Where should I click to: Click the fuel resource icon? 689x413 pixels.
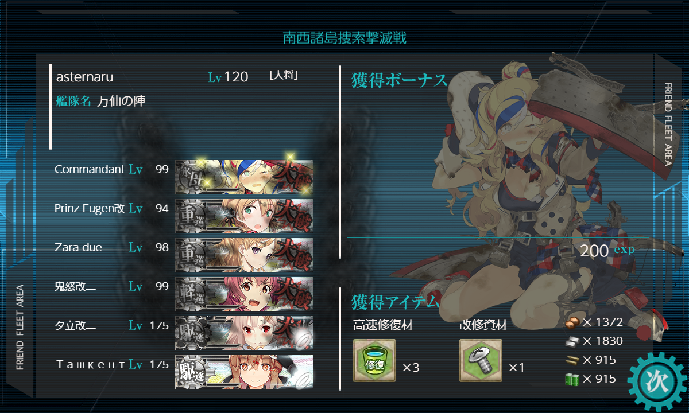571,379
